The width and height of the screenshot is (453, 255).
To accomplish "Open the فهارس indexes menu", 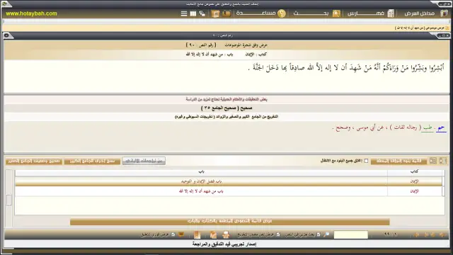I will 366,13.
